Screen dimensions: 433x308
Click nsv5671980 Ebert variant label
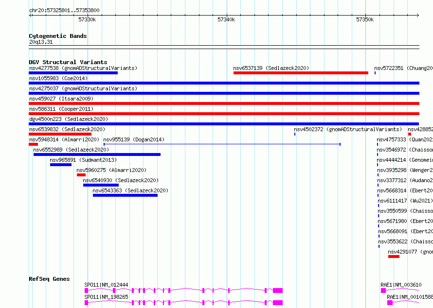click(405, 221)
